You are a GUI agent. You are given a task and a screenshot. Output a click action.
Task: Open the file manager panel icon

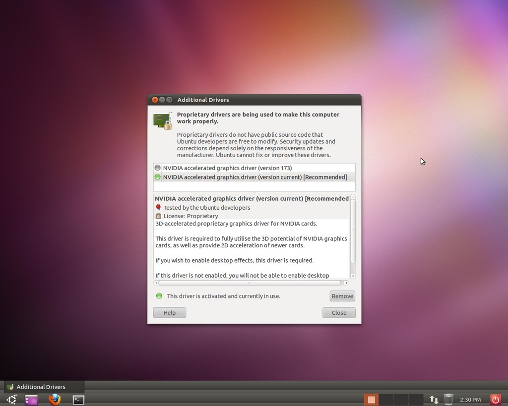click(x=31, y=400)
